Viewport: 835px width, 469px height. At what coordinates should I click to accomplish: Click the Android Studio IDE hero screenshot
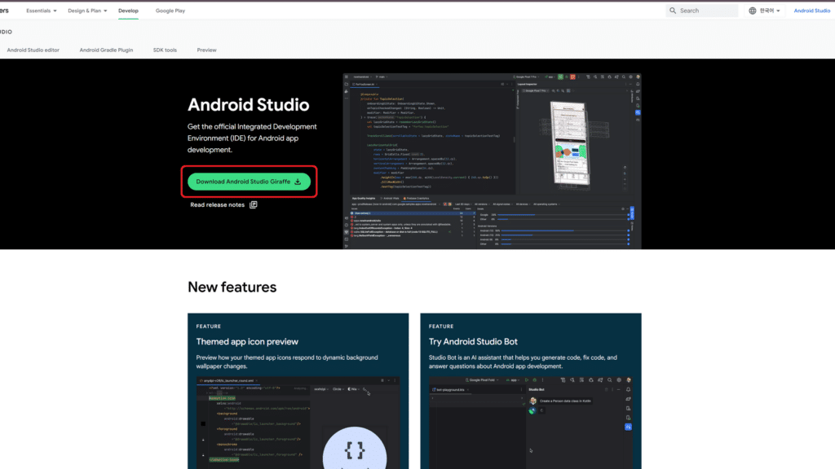492,160
